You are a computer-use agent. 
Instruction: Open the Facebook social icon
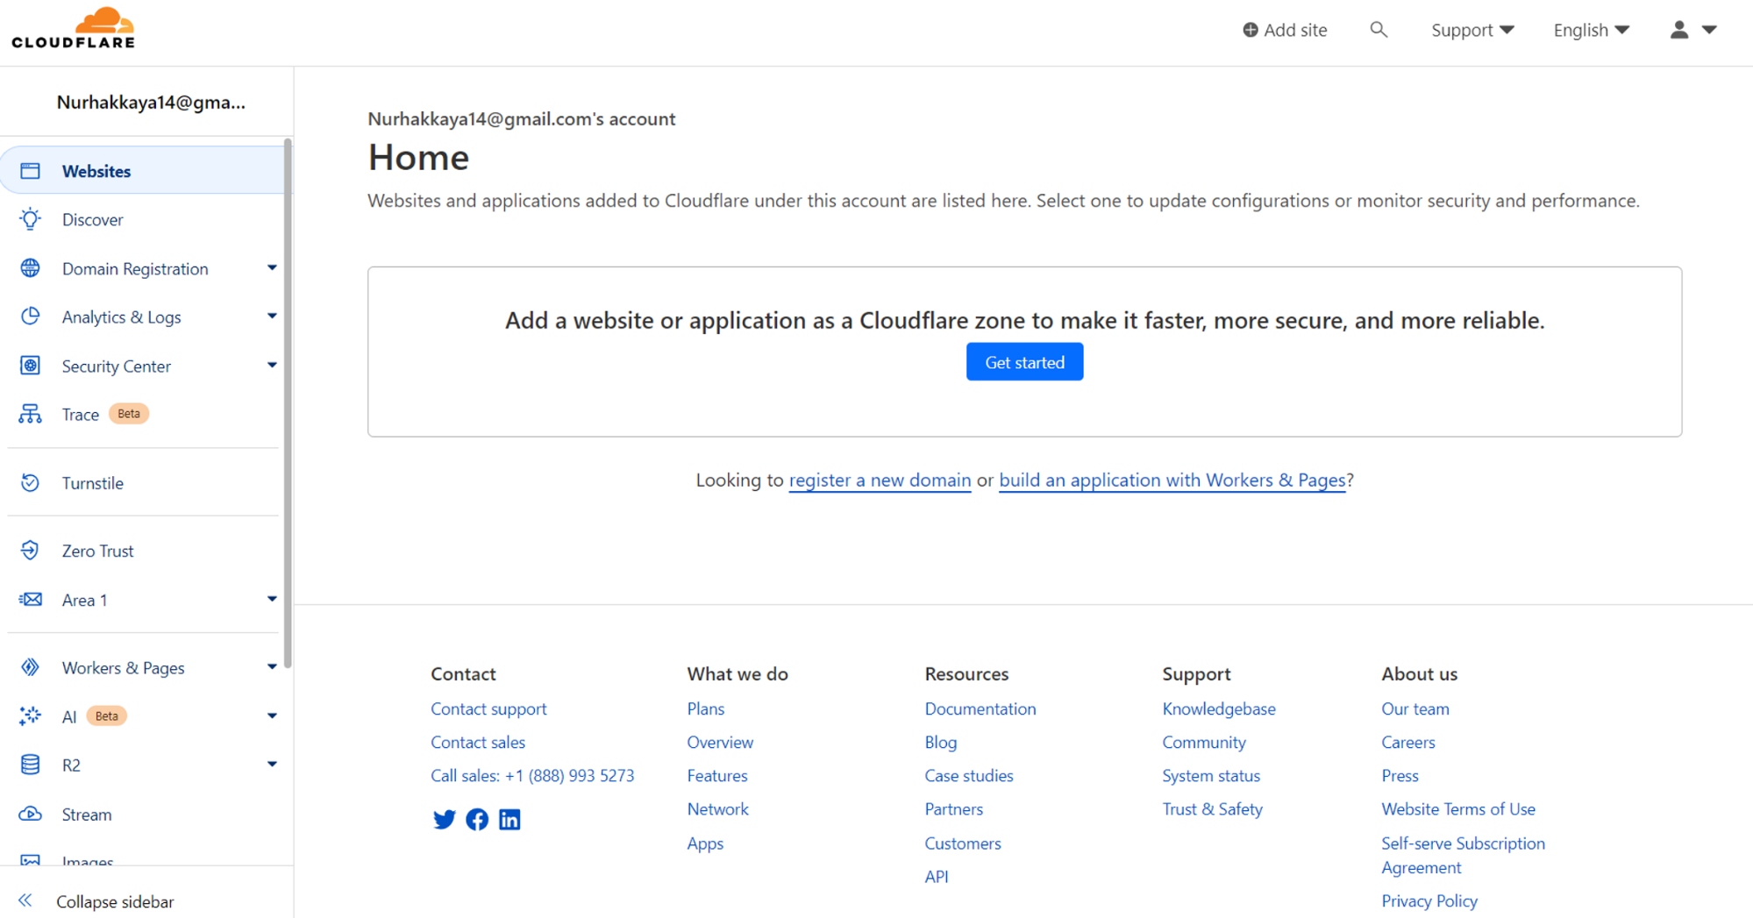477,819
